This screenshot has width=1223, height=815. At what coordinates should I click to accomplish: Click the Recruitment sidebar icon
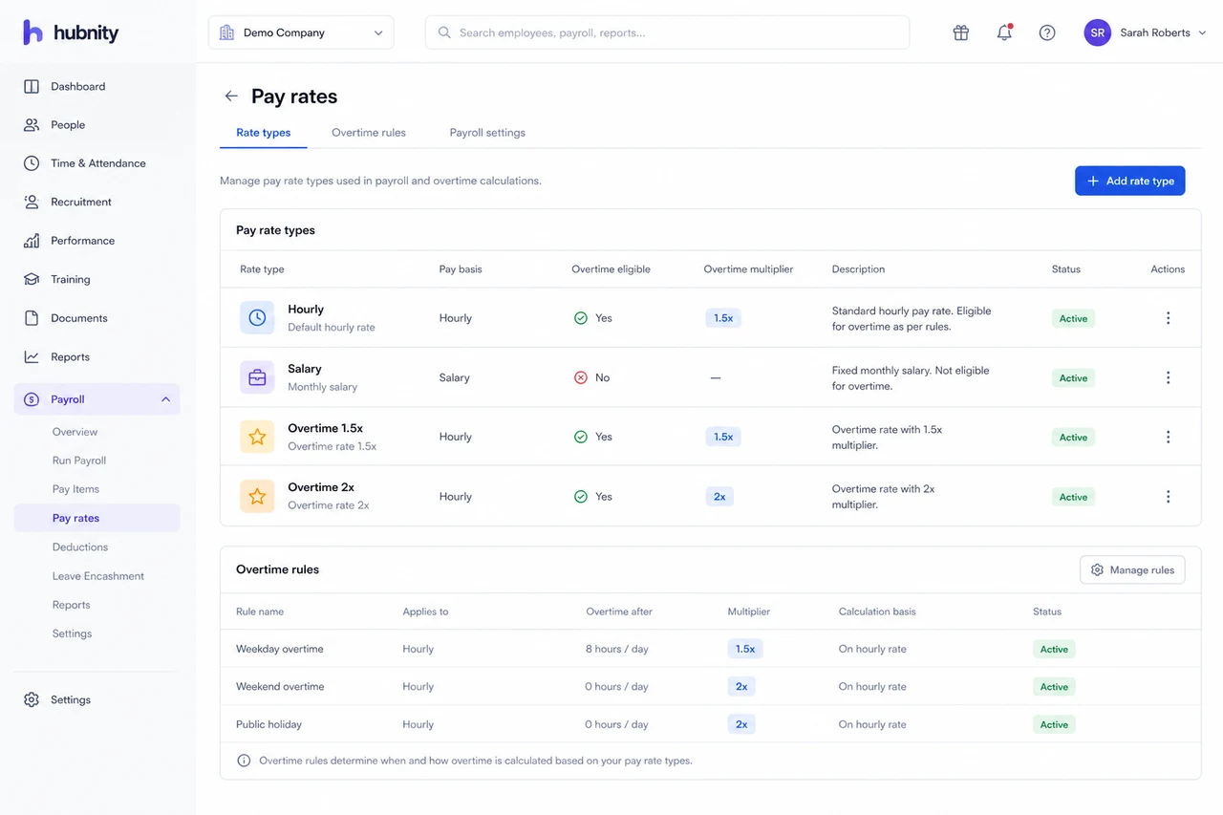[32, 202]
